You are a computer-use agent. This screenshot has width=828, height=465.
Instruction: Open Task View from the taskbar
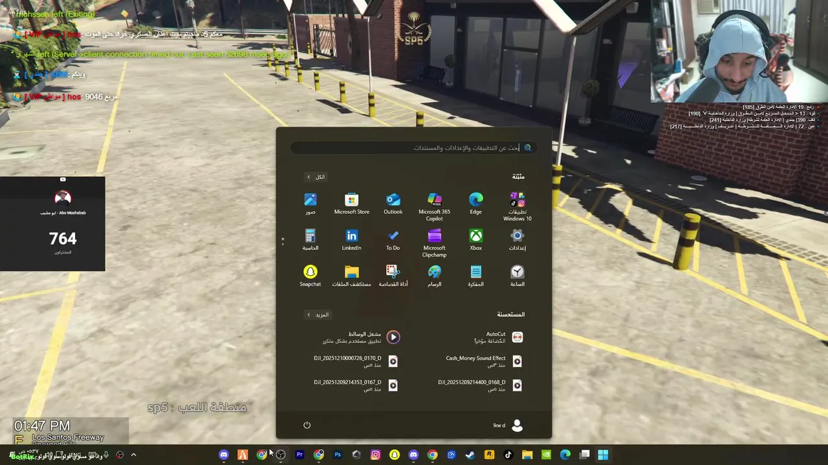[x=585, y=455]
